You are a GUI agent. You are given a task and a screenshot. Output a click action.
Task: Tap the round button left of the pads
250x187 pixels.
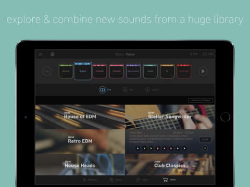coord(47,71)
